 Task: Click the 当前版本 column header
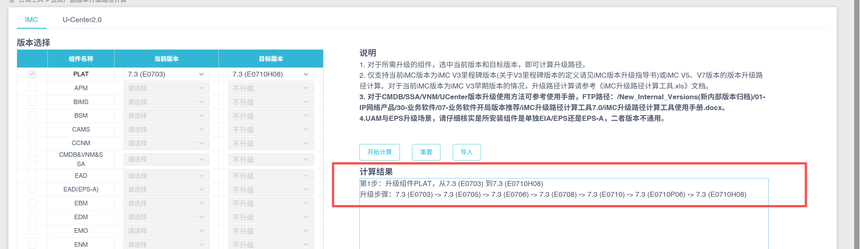click(167, 59)
